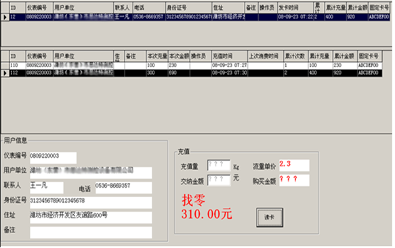Click 发卡时间 column header

point(295,8)
